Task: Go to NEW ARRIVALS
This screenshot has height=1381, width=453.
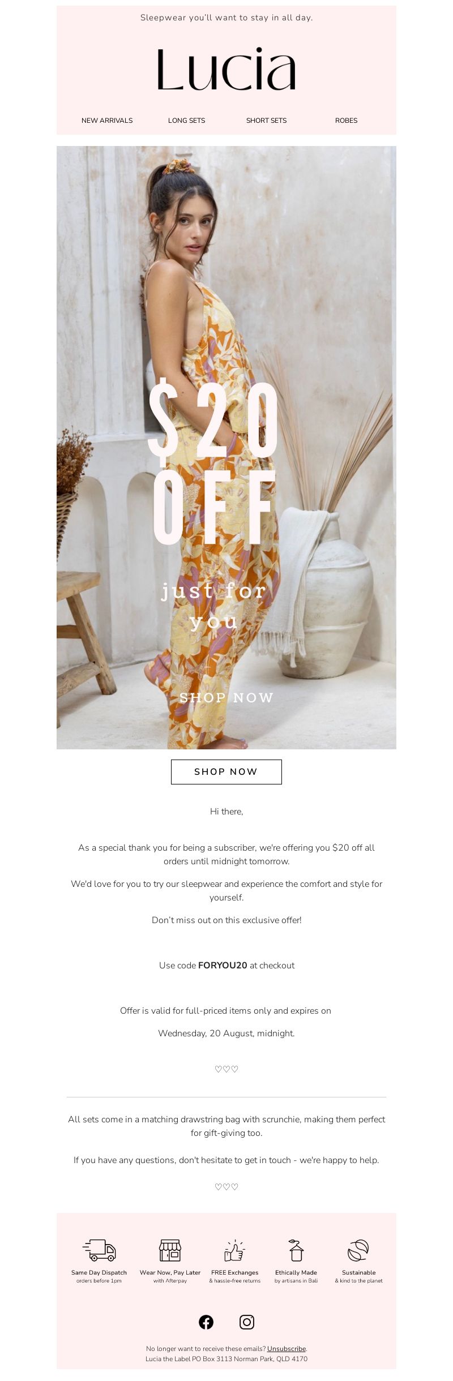Action: click(x=107, y=121)
